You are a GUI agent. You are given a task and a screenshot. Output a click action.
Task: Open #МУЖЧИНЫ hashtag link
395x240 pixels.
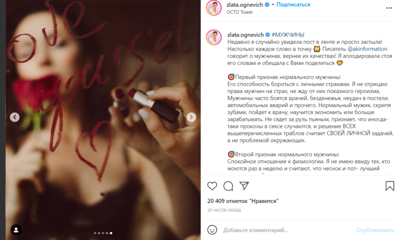[x=288, y=35]
